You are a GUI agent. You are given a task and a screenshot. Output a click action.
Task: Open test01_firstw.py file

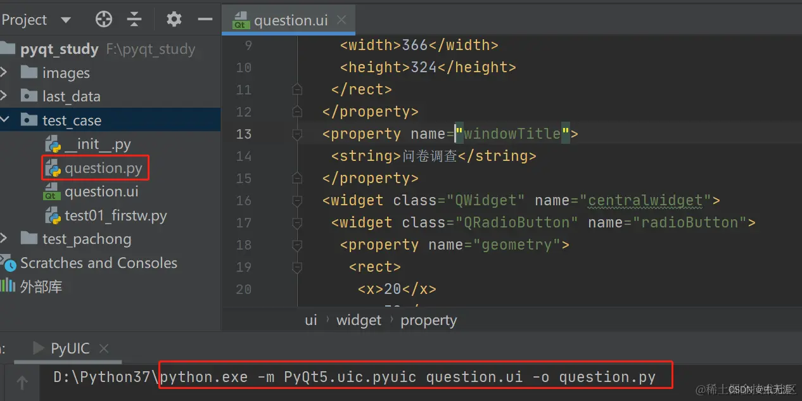pyautogui.click(x=116, y=215)
